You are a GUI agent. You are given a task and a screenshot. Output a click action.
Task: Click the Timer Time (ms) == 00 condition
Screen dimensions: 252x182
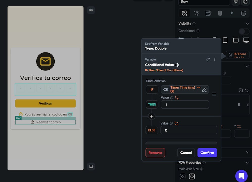(185, 89)
